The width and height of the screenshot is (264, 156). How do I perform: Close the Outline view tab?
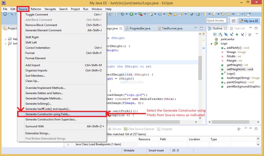pyautogui.click(x=225, y=28)
